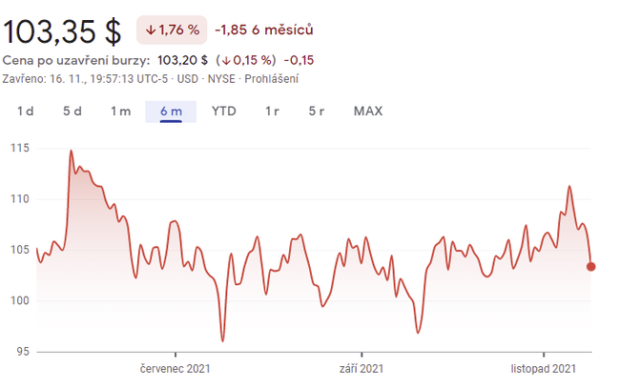Click the chart's lowest dip near 96
Viewport: 620px width, 388px height.
tap(222, 340)
